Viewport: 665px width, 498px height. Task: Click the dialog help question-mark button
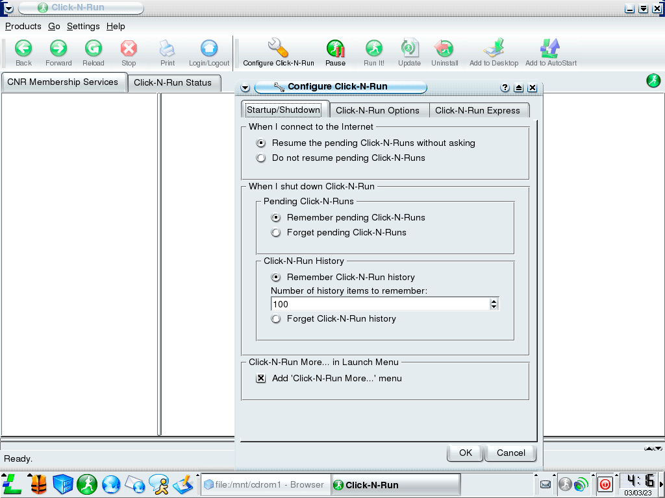[x=505, y=88]
